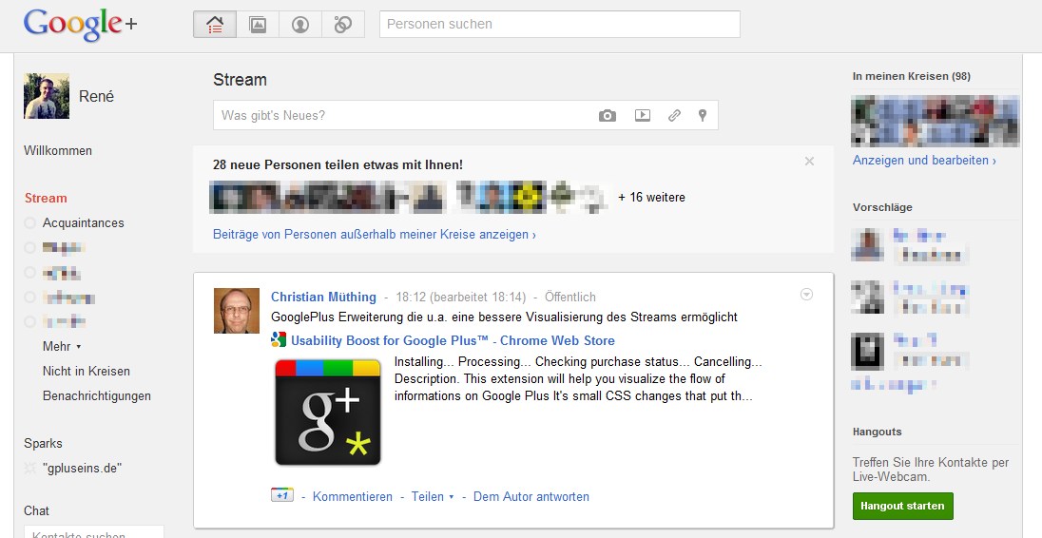Select the Acquaintances circle filter
This screenshot has width=1042, height=538.
click(83, 222)
